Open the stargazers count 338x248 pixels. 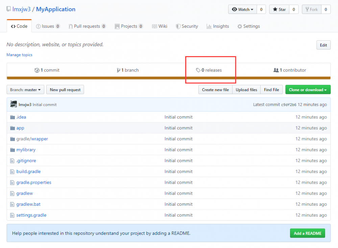coord(294,9)
